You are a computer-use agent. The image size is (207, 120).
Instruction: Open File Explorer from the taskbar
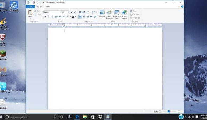[x=85, y=117]
